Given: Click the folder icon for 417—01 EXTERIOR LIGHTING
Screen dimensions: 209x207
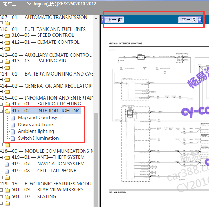Looking at the screenshot, I should [x=7, y=104].
